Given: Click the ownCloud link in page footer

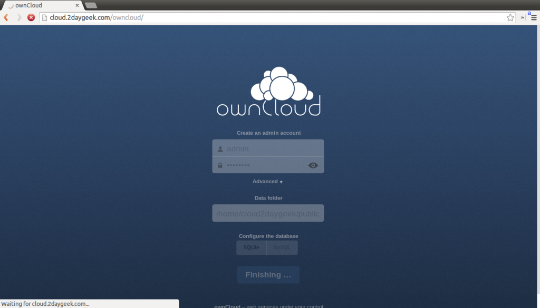Looking at the screenshot, I should pyautogui.click(x=226, y=306).
